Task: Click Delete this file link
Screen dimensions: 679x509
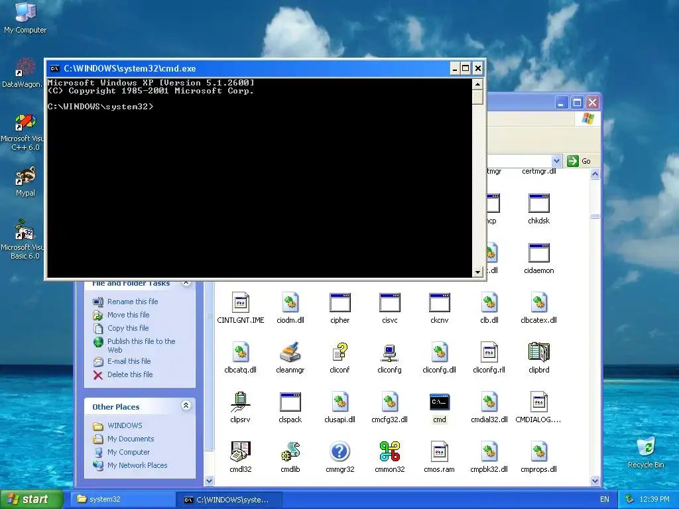Action: (x=130, y=374)
